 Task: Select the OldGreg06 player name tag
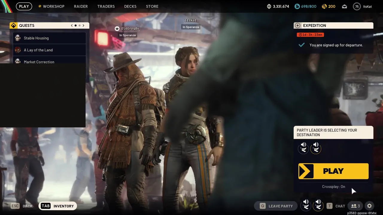[x=130, y=29]
